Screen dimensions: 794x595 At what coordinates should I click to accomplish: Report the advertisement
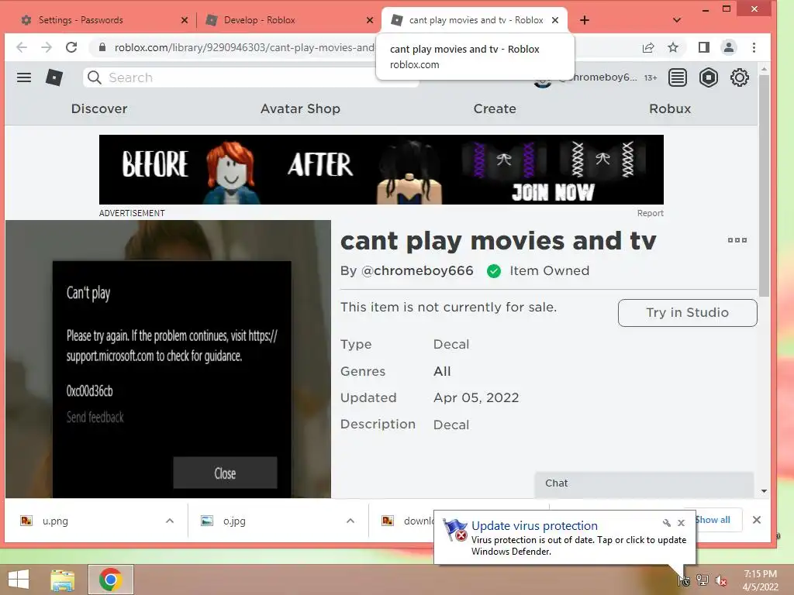(651, 214)
